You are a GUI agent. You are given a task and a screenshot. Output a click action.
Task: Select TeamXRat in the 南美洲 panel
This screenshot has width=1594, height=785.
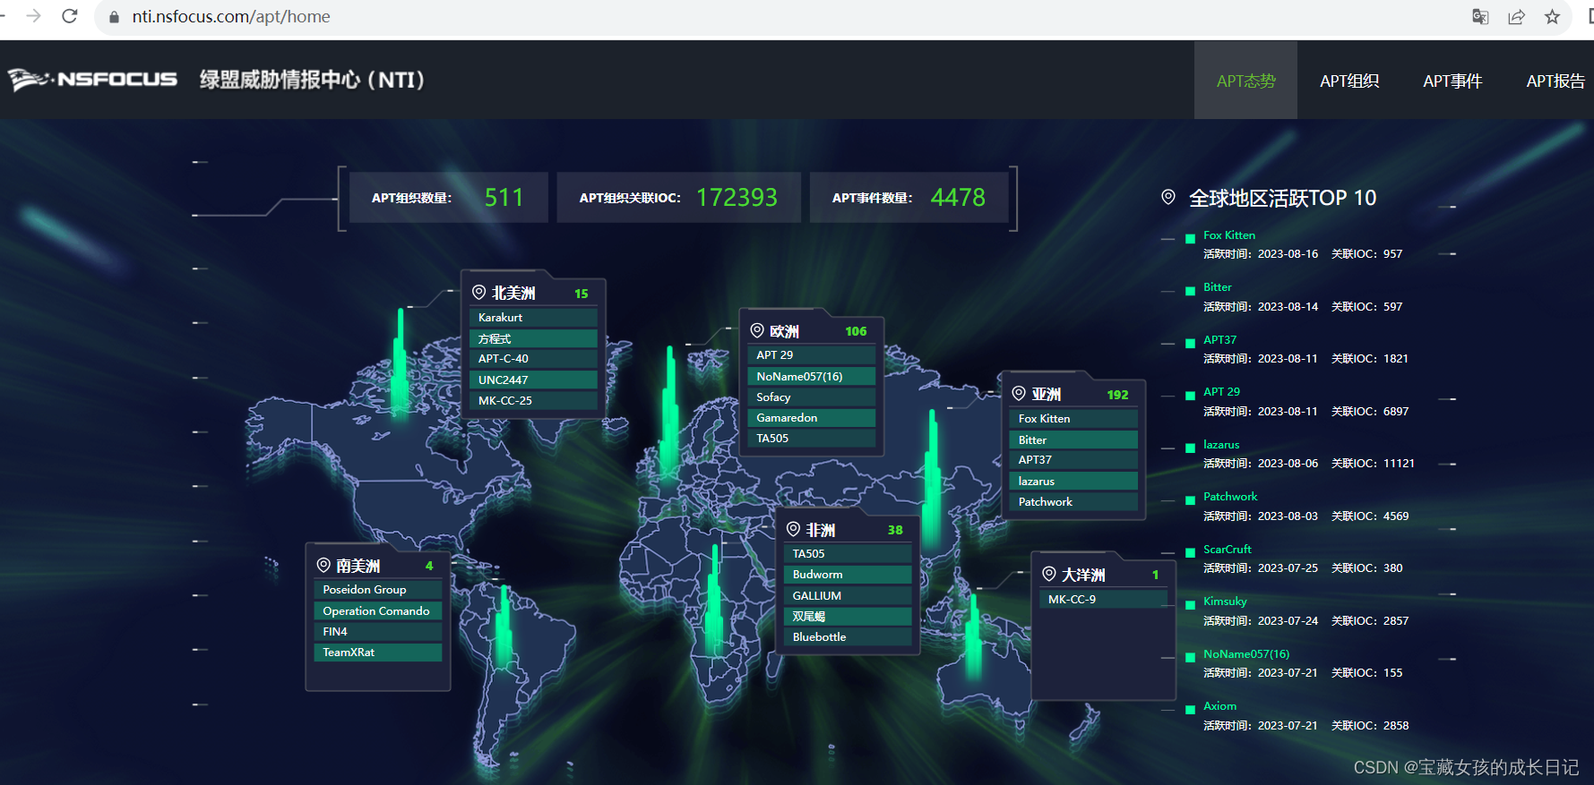tap(378, 653)
